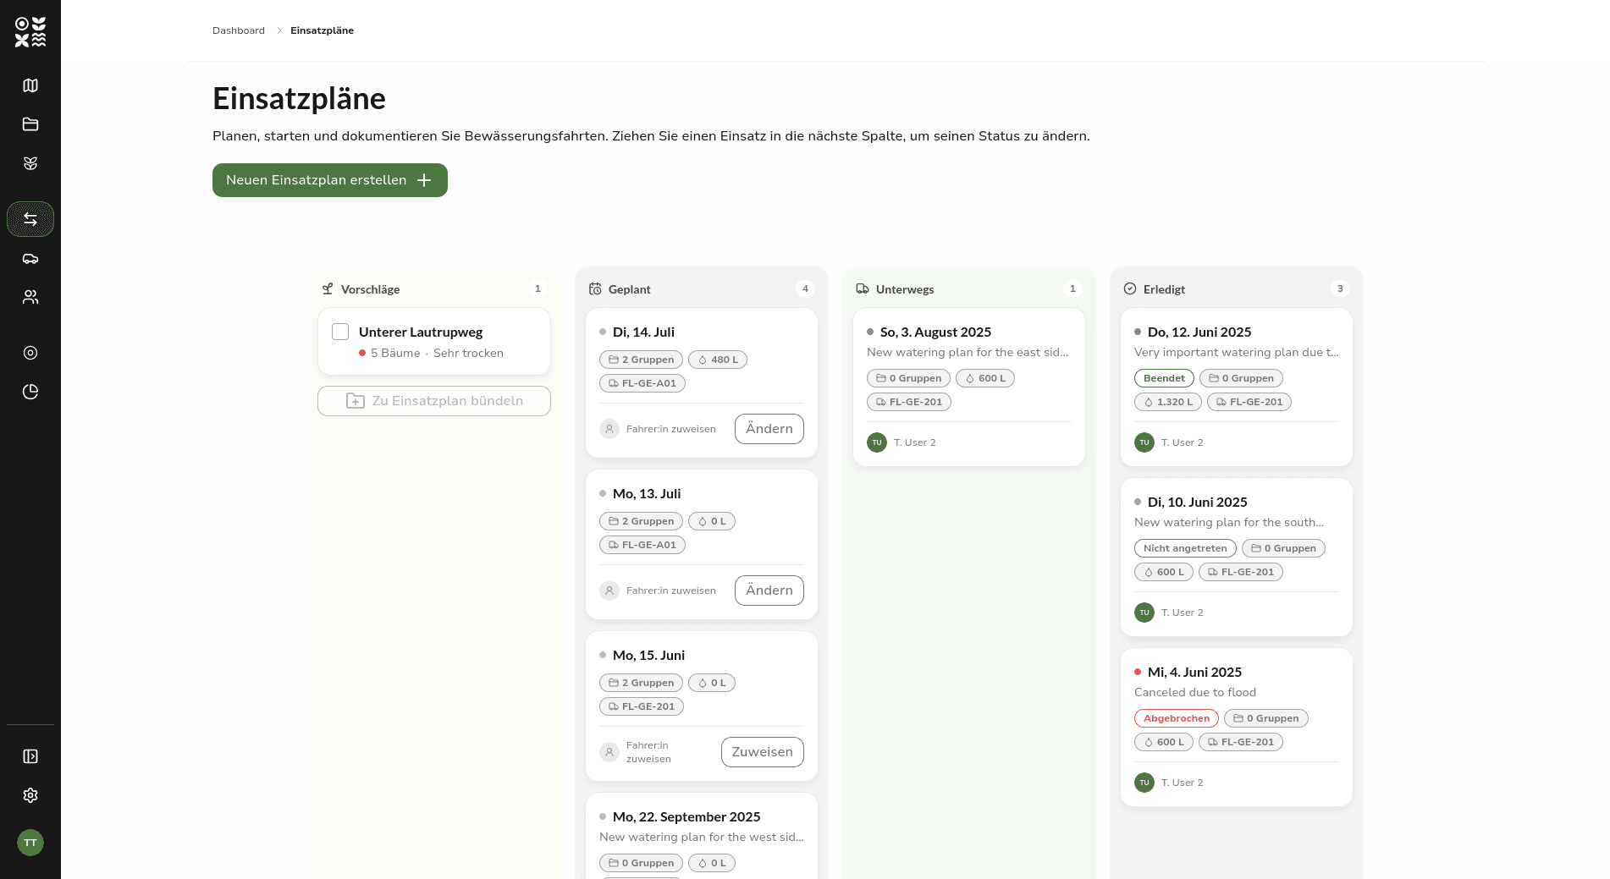The image size is (1610, 879).
Task: Click the Dashboard breadcrumb link
Action: [239, 30]
